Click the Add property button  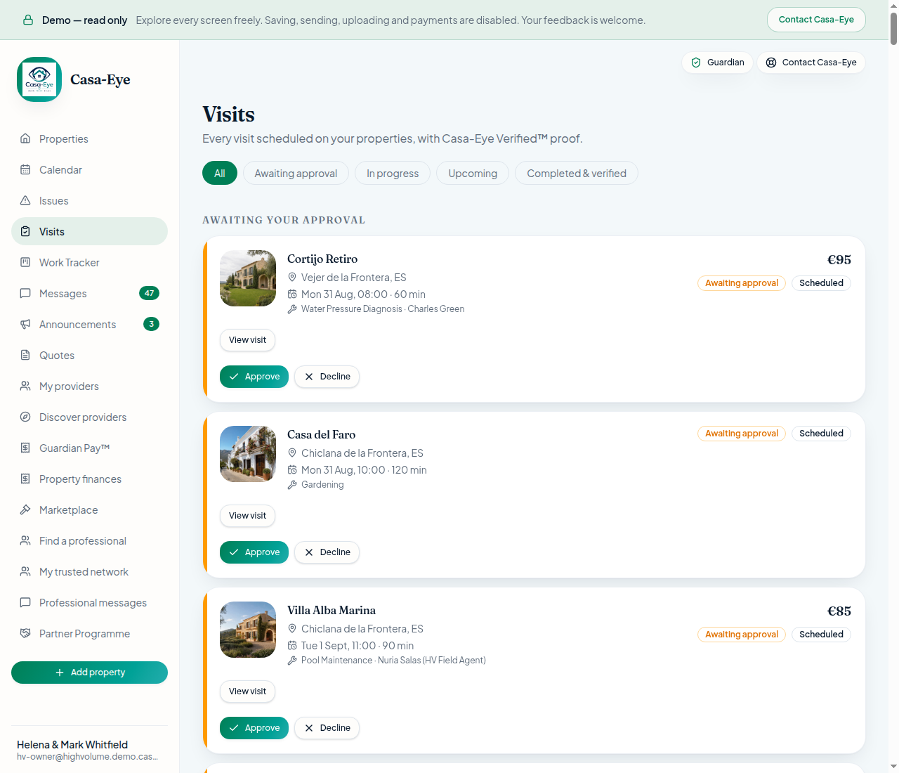click(x=89, y=673)
